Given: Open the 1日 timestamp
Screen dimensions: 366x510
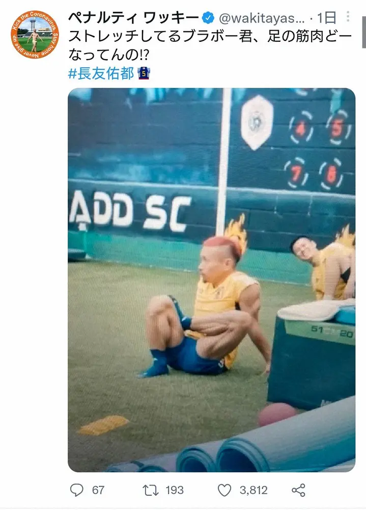Looking at the screenshot, I should coord(326,18).
